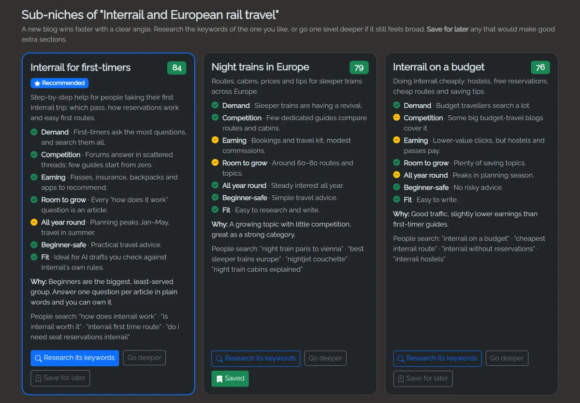Viewport: 580px width, 403px height.
Task: Click green check beside 'Ideal for AI drafts'
Action: click(34, 257)
